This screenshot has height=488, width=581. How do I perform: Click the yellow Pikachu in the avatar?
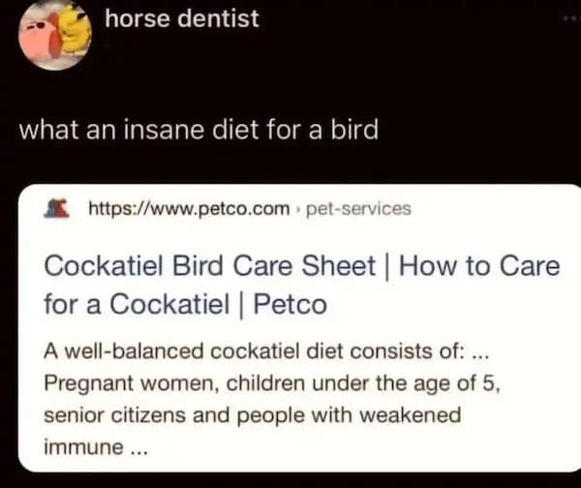[73, 29]
